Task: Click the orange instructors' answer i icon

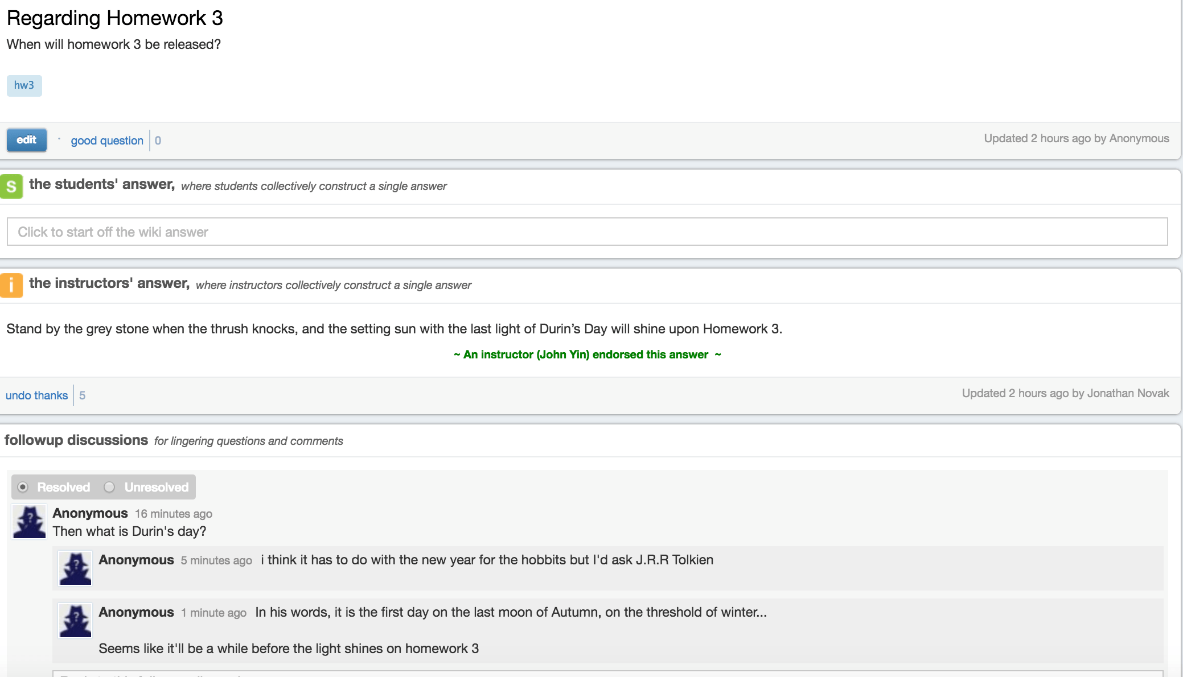Action: point(11,285)
